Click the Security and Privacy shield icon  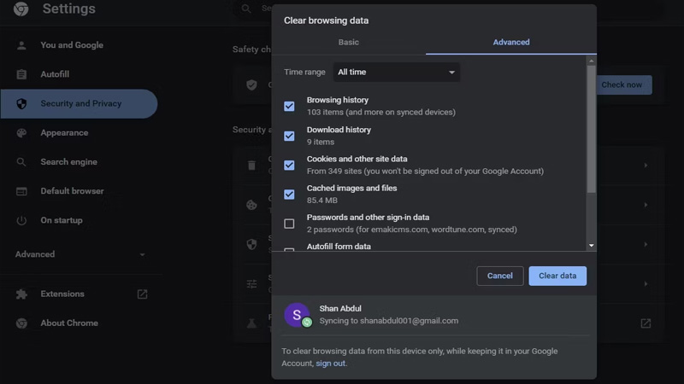pyautogui.click(x=22, y=103)
